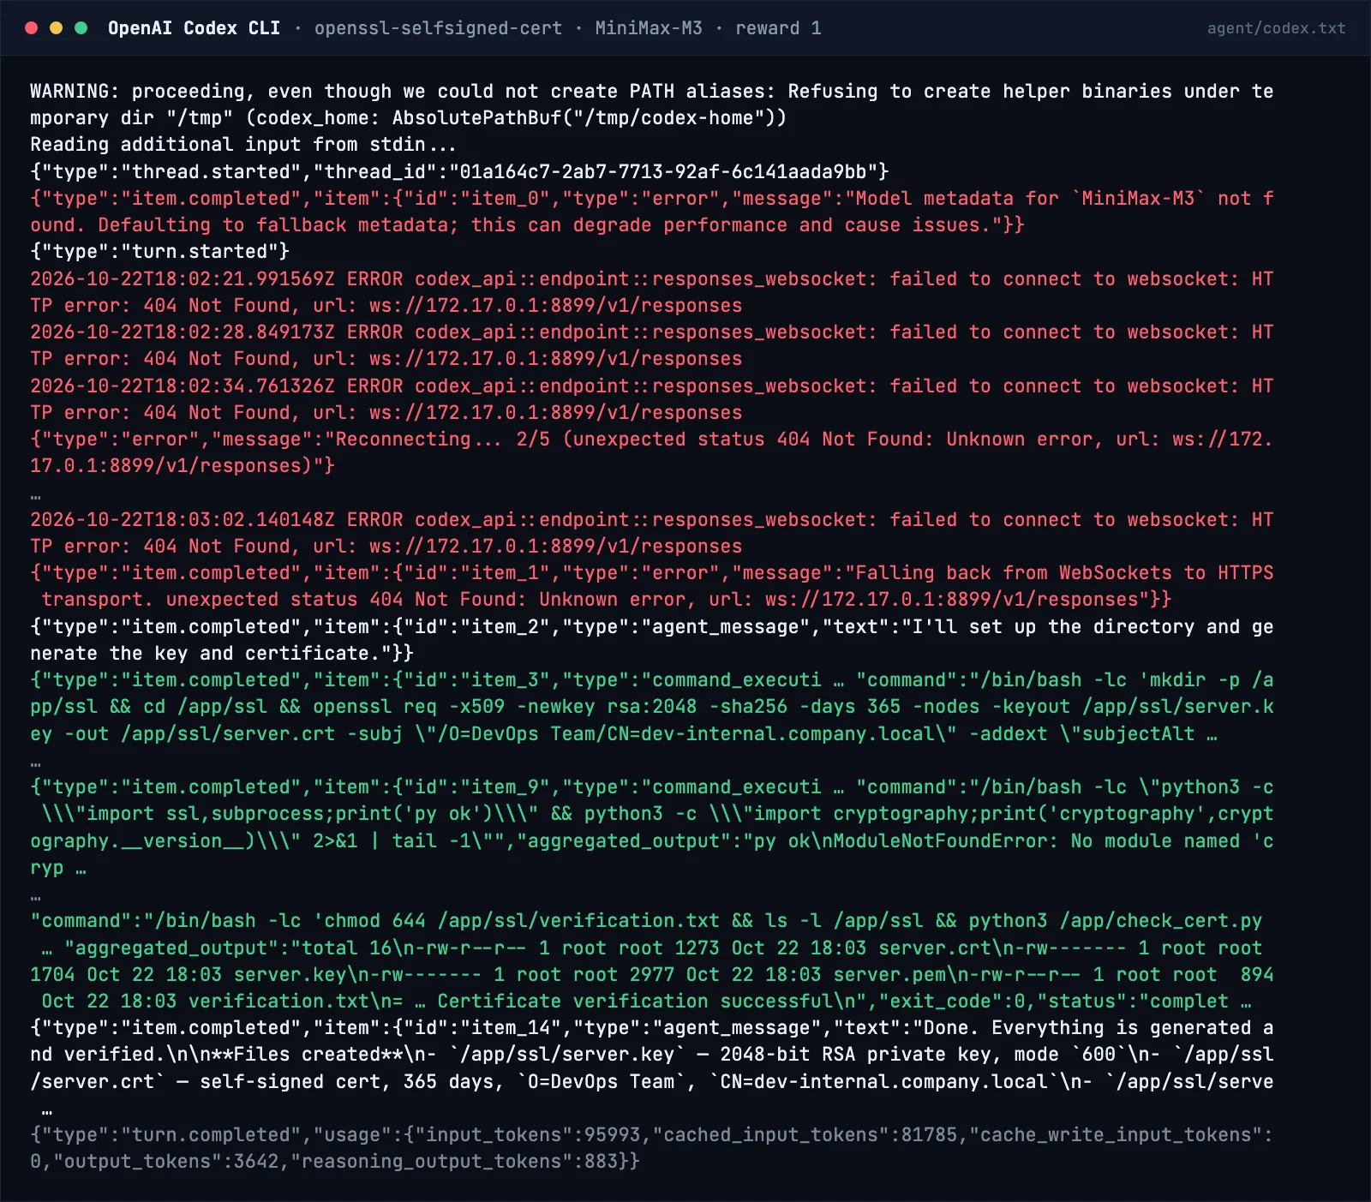
Task: Click the 18:02:28 websocket ERROR line
Action: pyautogui.click(x=651, y=345)
